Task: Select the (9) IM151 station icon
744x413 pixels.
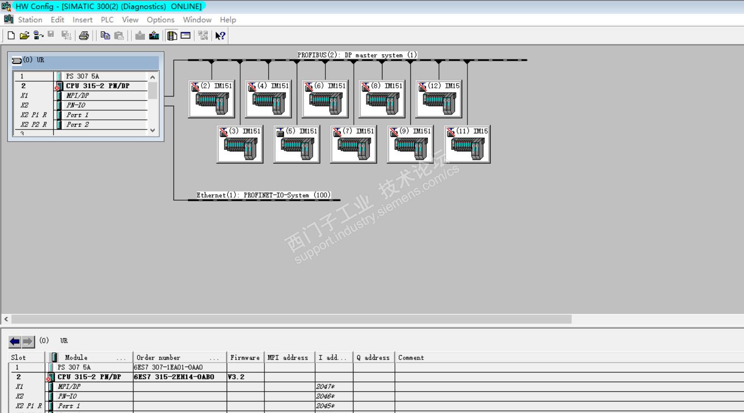Action: (x=410, y=144)
